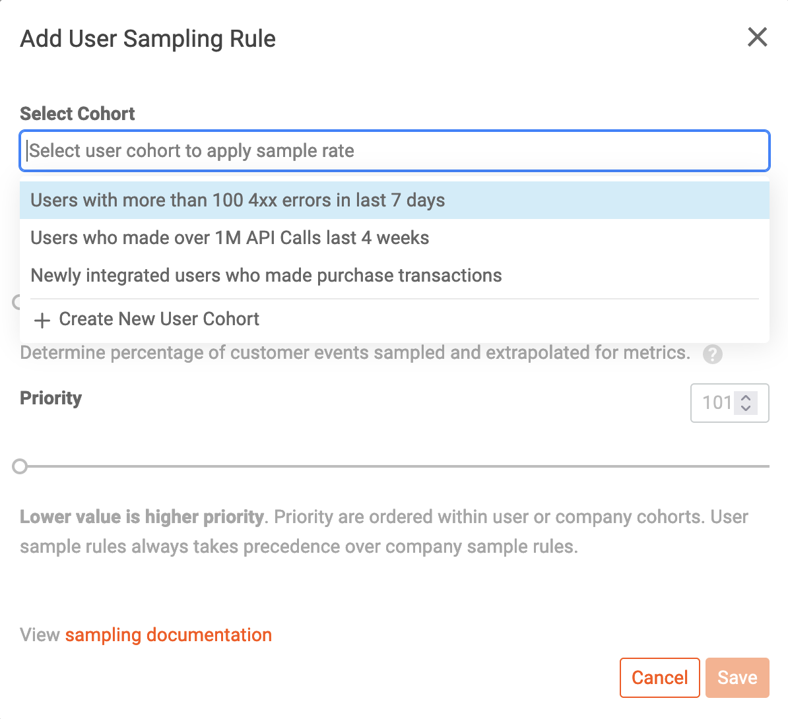Viewport: 788px width, 719px height.
Task: Open the sampling documentation link
Action: click(168, 635)
